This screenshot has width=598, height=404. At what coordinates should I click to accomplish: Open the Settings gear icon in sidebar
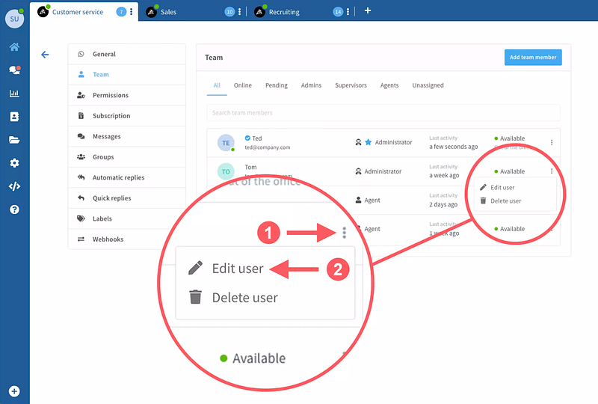pos(14,163)
